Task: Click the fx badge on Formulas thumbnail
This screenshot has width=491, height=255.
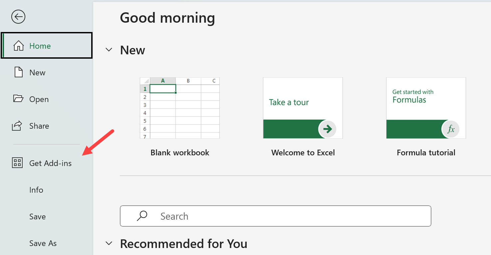Action: coord(450,129)
